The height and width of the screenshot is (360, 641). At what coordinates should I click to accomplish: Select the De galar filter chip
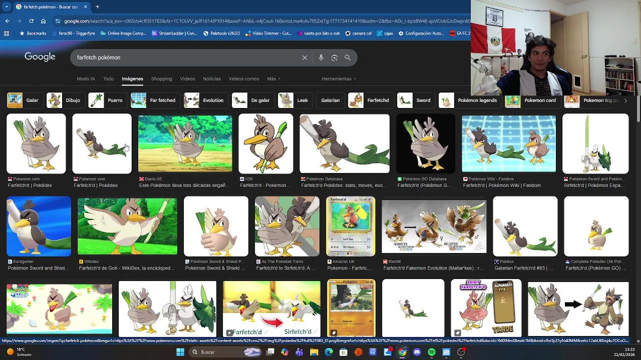pyautogui.click(x=253, y=100)
